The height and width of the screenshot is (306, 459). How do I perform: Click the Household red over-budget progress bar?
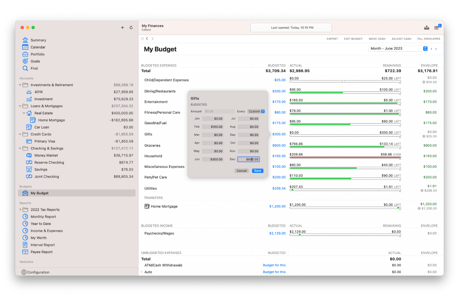(x=345, y=157)
